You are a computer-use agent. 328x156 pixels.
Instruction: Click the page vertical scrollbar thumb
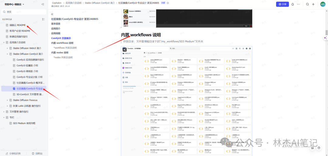(326, 33)
